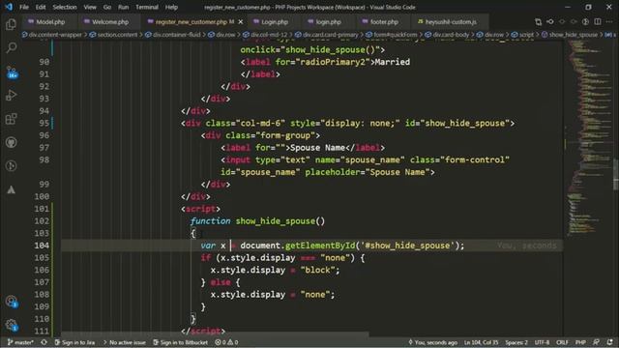Close the register_new_customer.php tab
619x348 pixels.
[241, 21]
